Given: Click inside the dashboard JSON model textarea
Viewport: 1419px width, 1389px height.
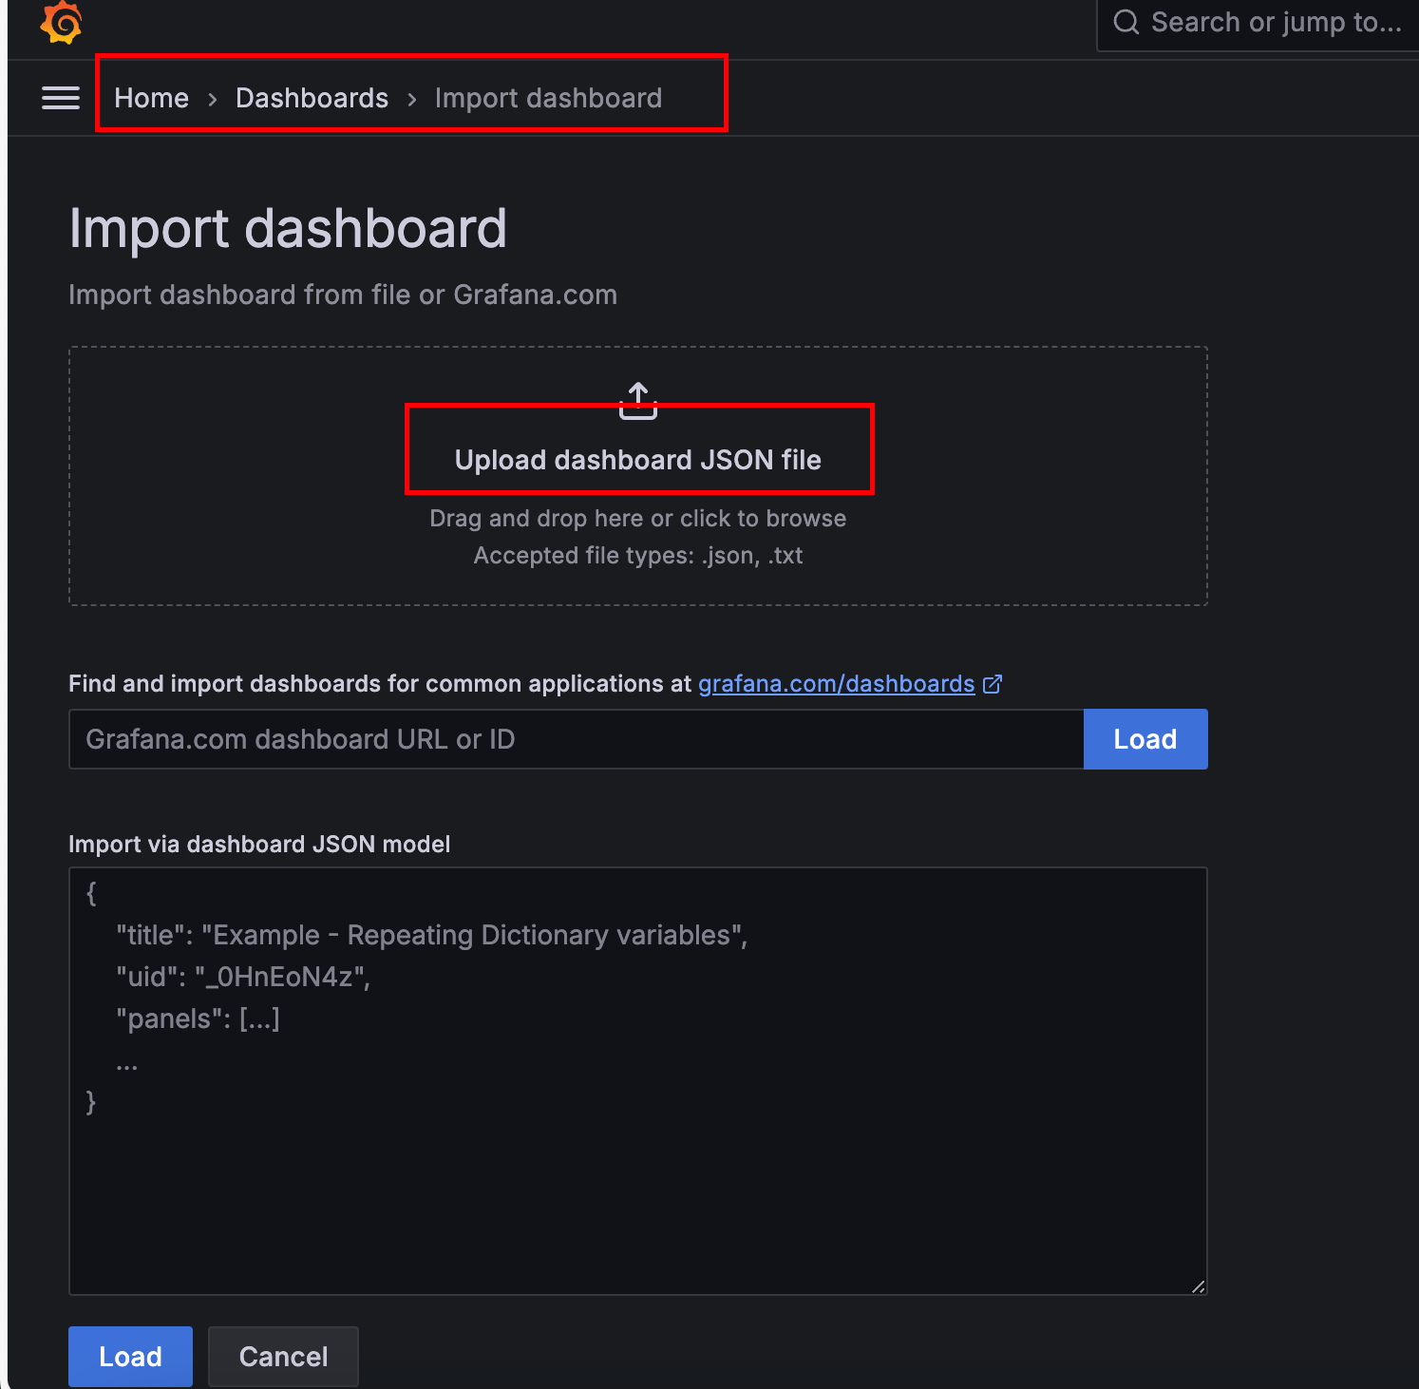Looking at the screenshot, I should (638, 1081).
